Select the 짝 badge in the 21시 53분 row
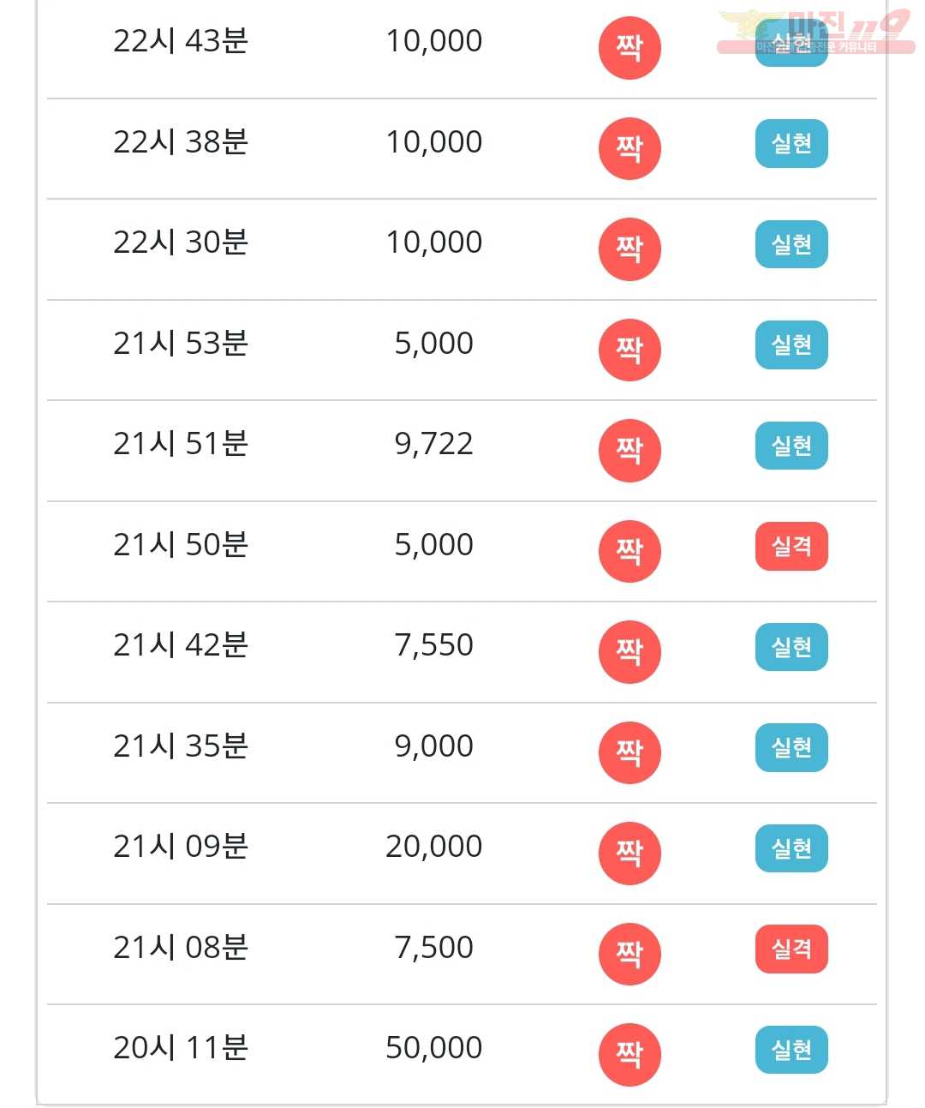The image size is (925, 1108). coord(630,350)
